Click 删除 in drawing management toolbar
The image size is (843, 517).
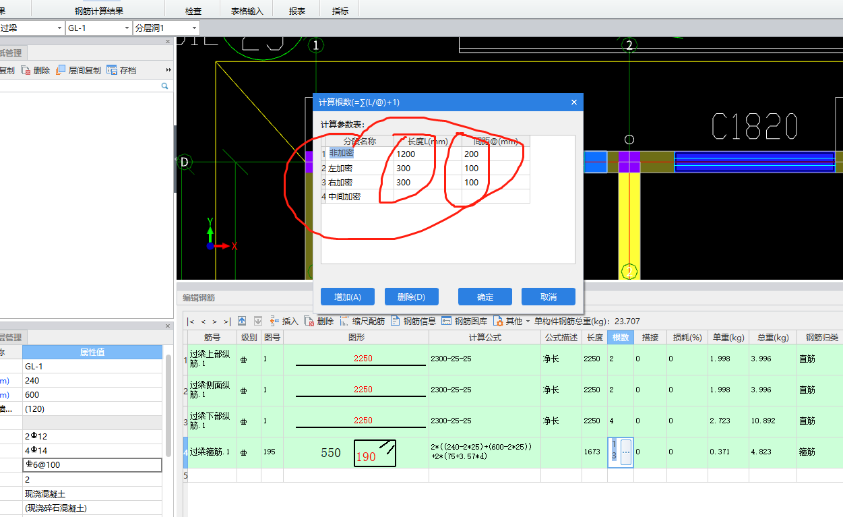coord(35,70)
